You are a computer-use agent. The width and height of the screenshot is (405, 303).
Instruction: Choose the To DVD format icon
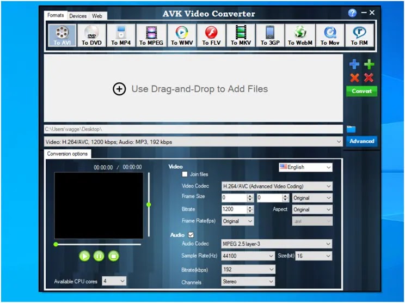click(x=91, y=35)
